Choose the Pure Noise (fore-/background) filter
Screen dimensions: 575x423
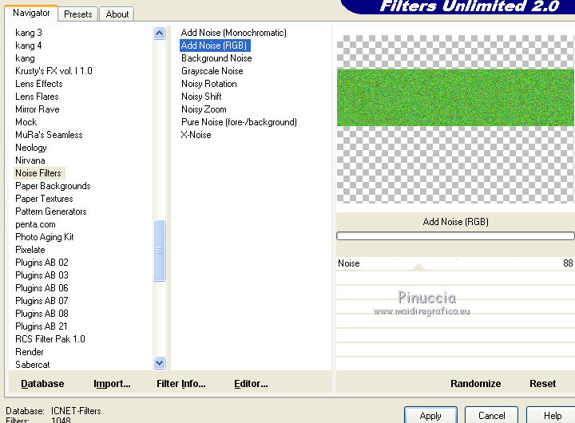coord(239,122)
